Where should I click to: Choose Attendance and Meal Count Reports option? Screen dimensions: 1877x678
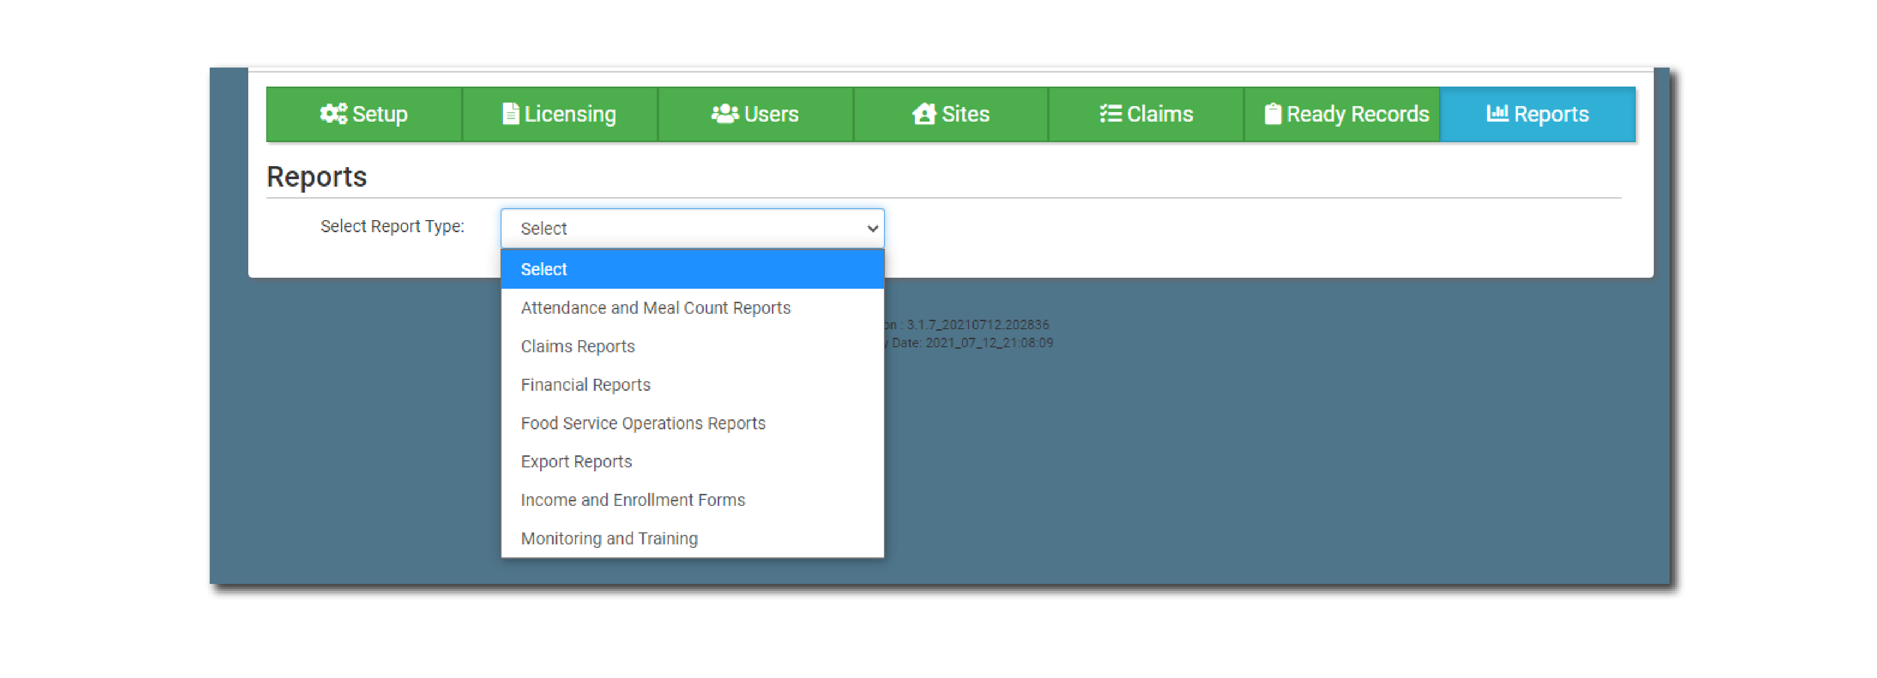[655, 308]
